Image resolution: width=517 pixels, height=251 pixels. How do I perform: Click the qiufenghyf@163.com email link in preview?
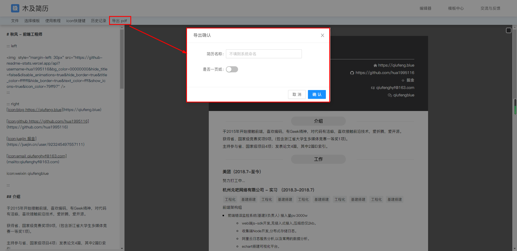395,88
